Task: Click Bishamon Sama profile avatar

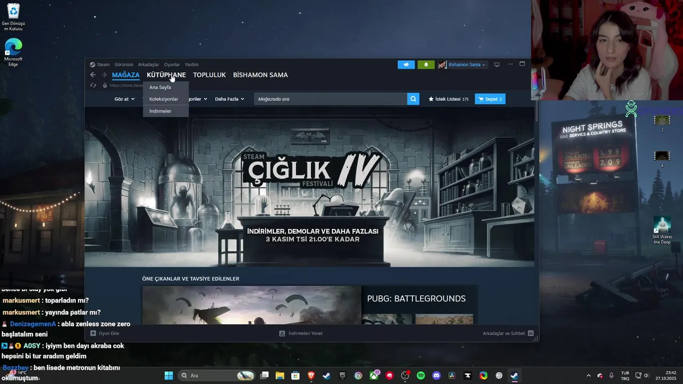Action: [442, 65]
